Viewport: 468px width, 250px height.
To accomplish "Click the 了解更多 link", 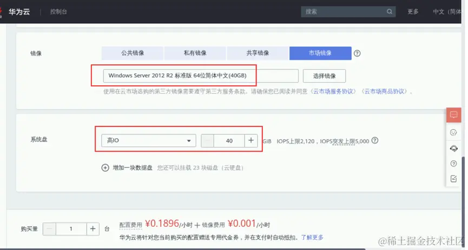I will point(312,238).
